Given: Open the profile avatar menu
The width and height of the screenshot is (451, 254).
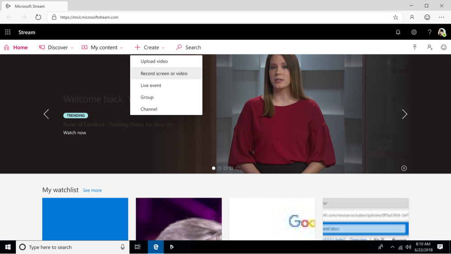Looking at the screenshot, I should pyautogui.click(x=442, y=32).
